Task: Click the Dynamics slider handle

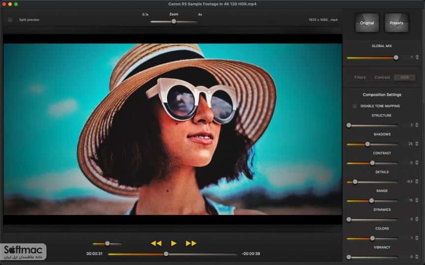Action: pos(349,219)
